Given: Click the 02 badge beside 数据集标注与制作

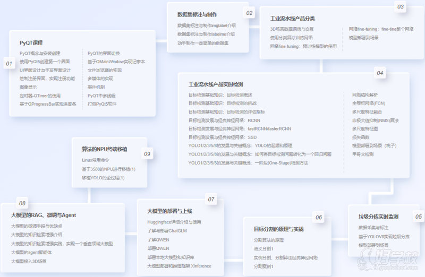Looking at the screenshot, I should click(249, 13).
